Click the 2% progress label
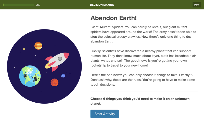The image size is (204, 127). (38, 5)
